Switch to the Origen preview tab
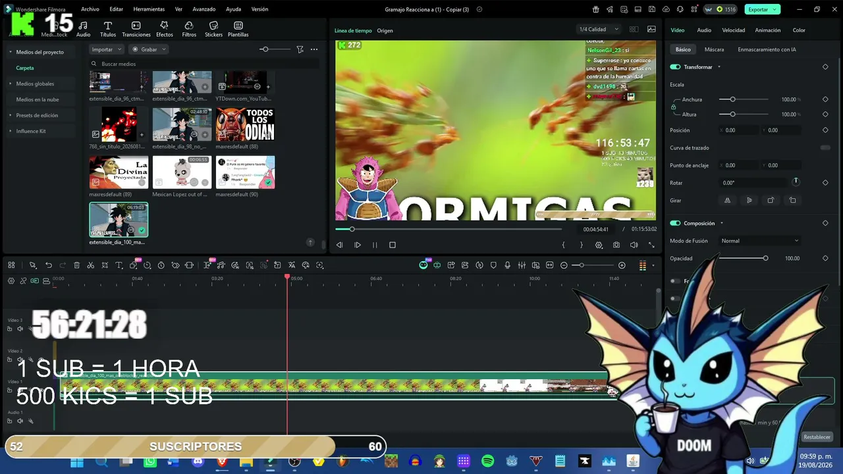Screen dimensions: 843x474 (x=385, y=31)
